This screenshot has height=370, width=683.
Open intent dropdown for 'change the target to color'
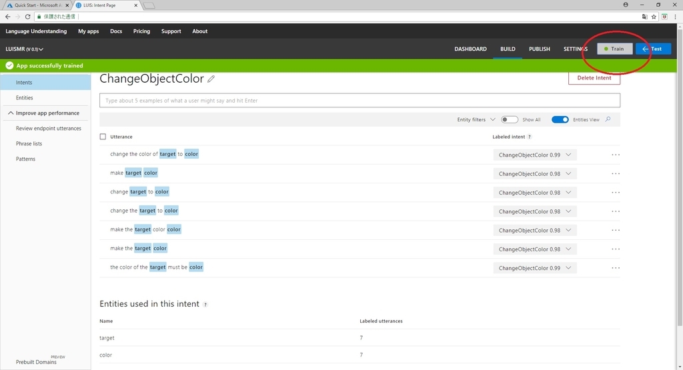pos(535,211)
